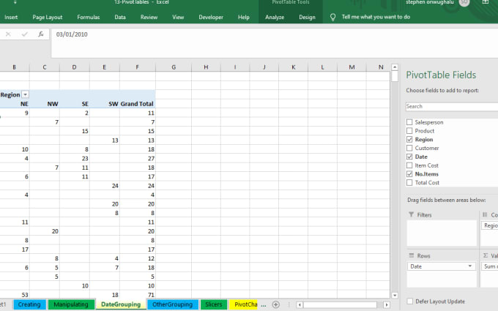
Task: Show more sheet tabs via ellipsis
Action: click(x=262, y=304)
